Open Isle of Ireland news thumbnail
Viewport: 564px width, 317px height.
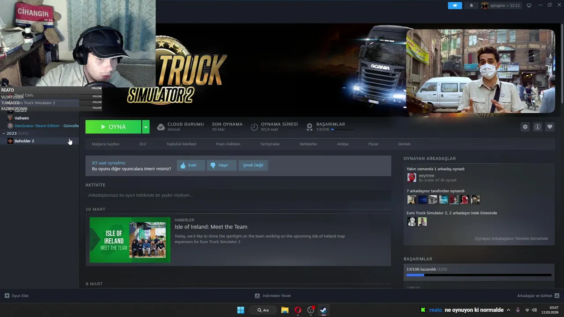coord(130,240)
